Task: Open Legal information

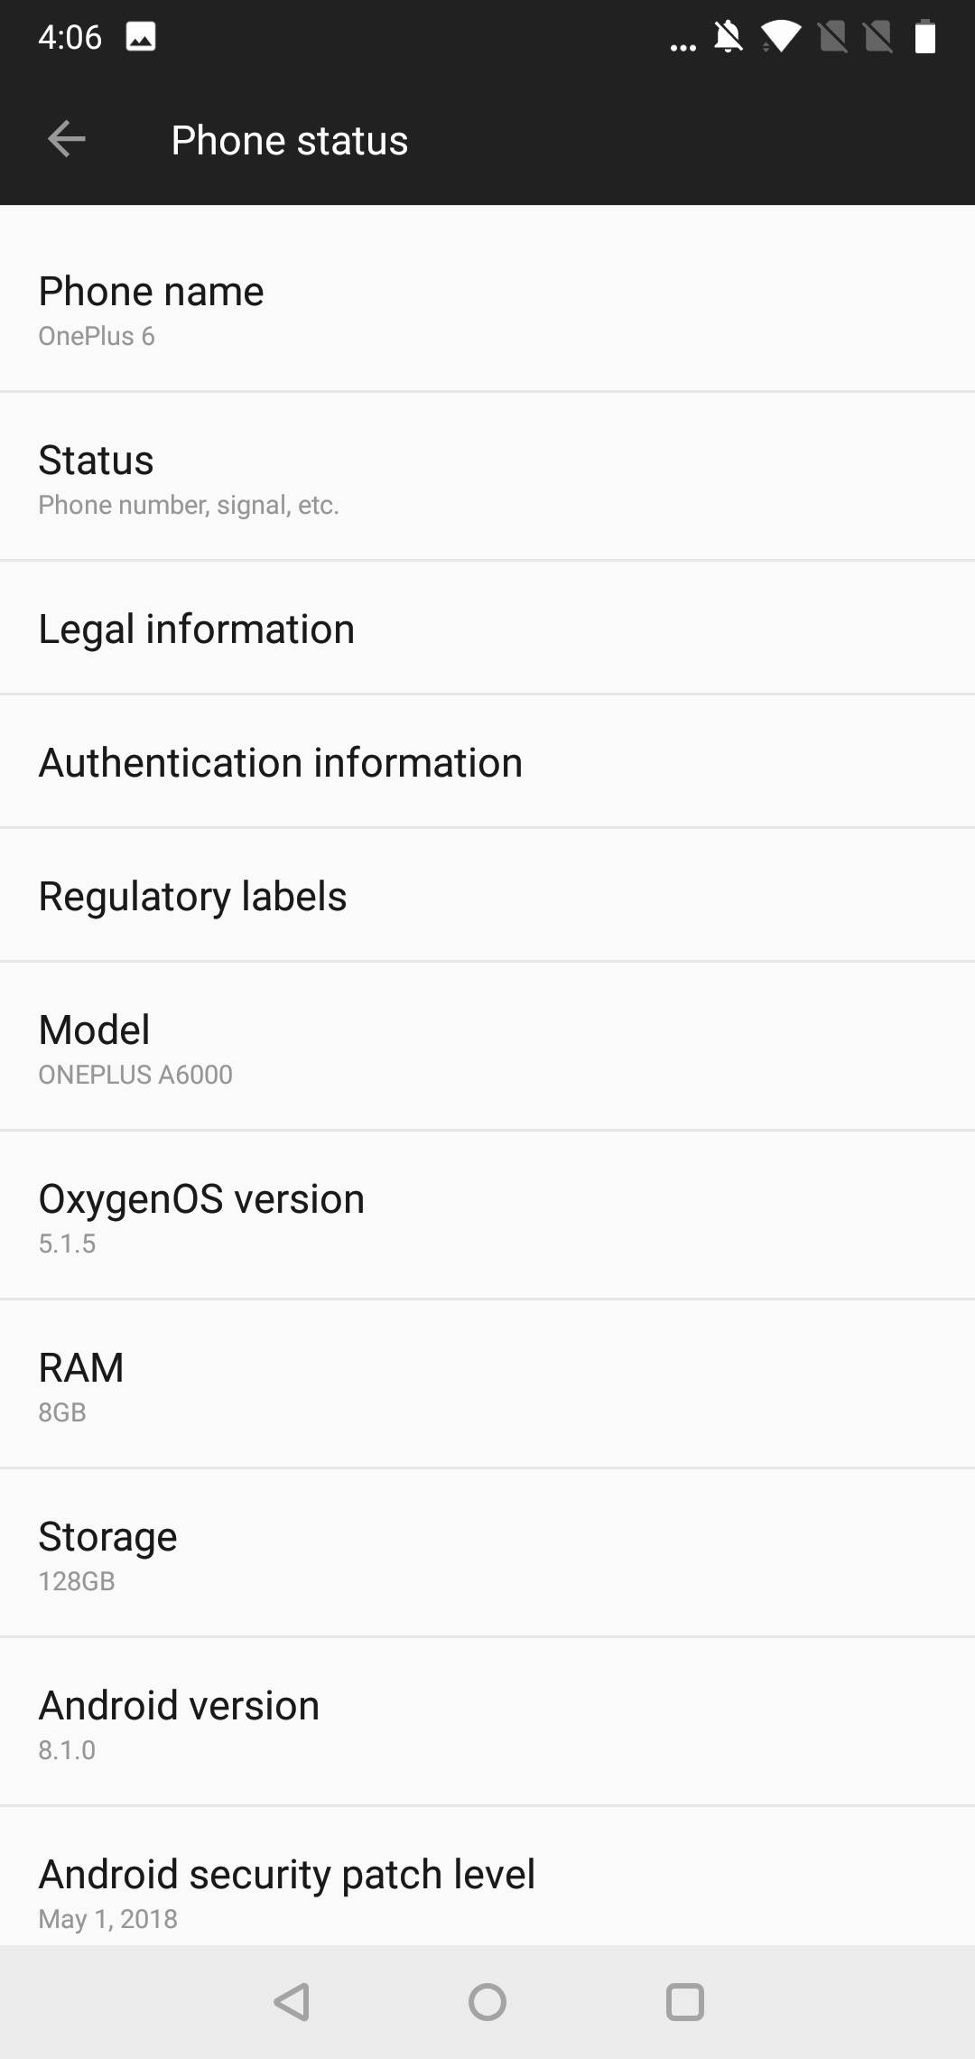Action: (487, 628)
